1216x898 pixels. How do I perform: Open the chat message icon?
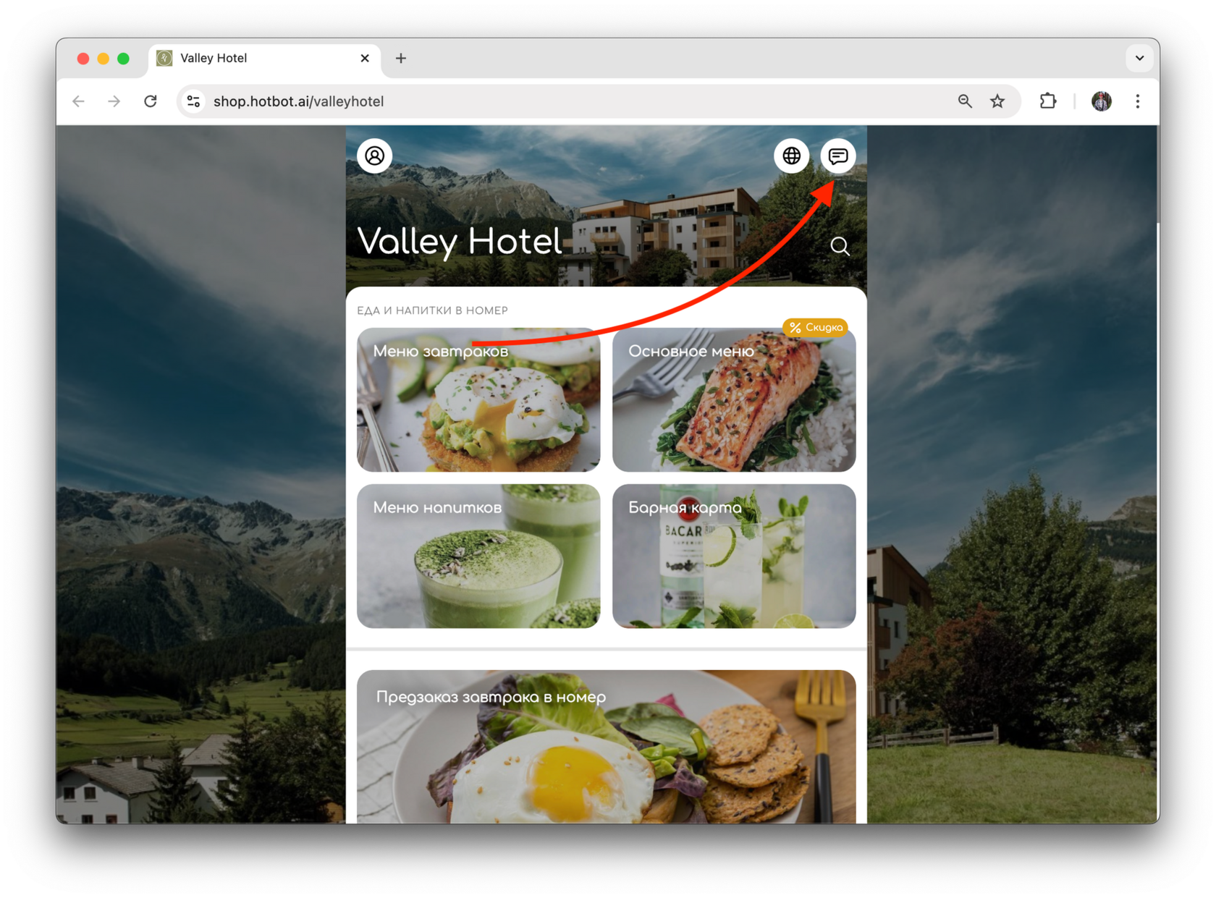838,156
